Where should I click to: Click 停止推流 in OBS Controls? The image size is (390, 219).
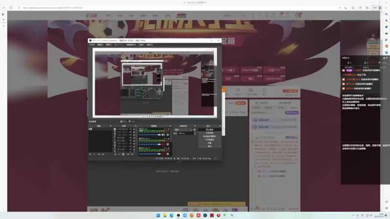click(x=210, y=129)
